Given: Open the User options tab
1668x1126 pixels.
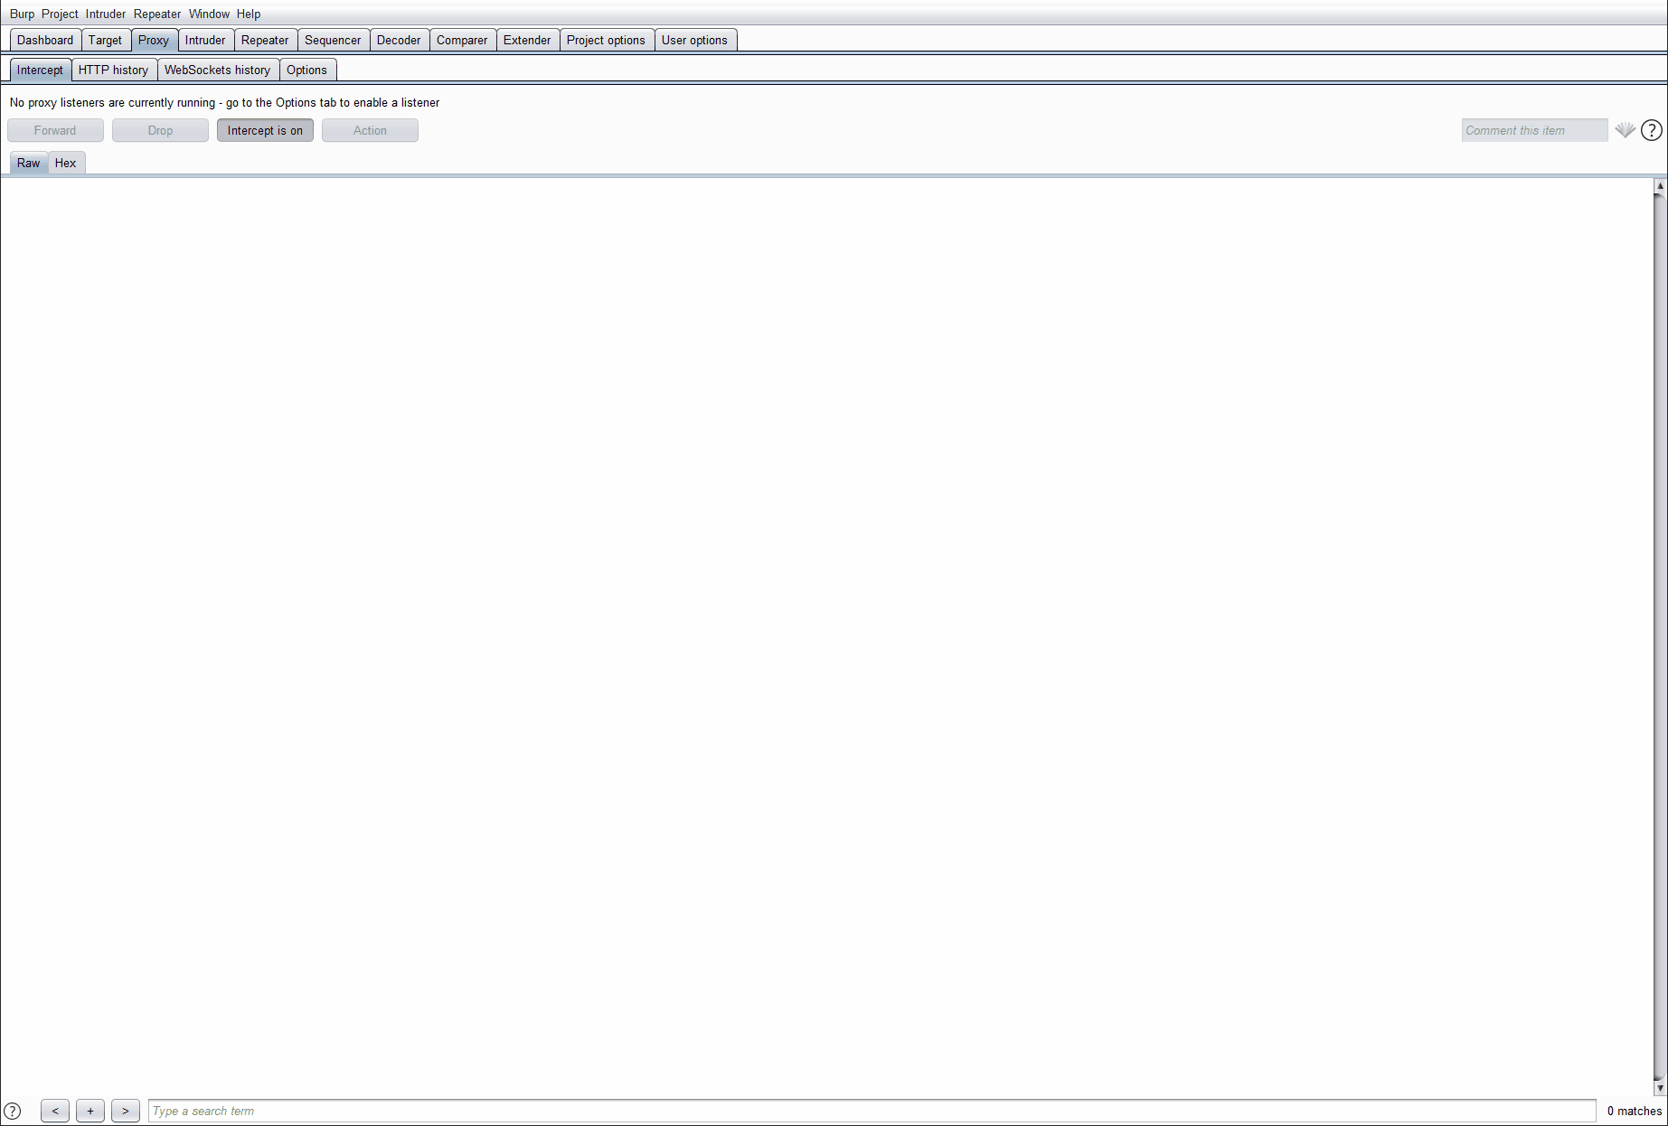Looking at the screenshot, I should (694, 40).
